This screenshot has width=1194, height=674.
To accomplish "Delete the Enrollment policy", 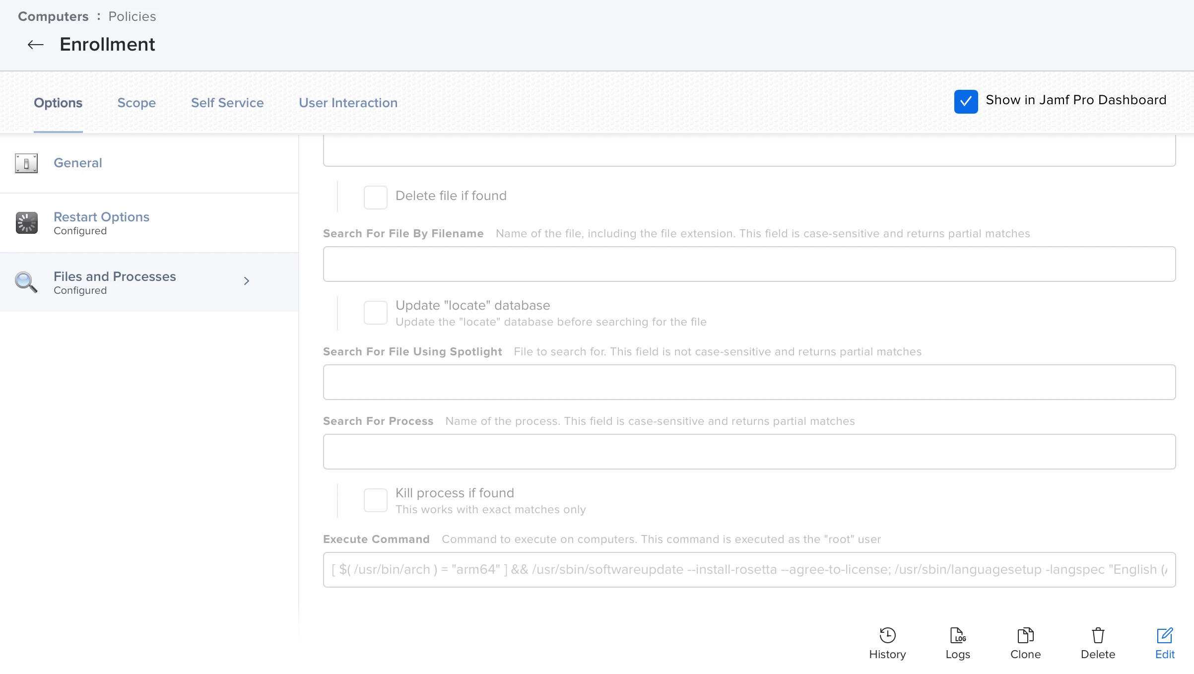I will click(x=1098, y=643).
